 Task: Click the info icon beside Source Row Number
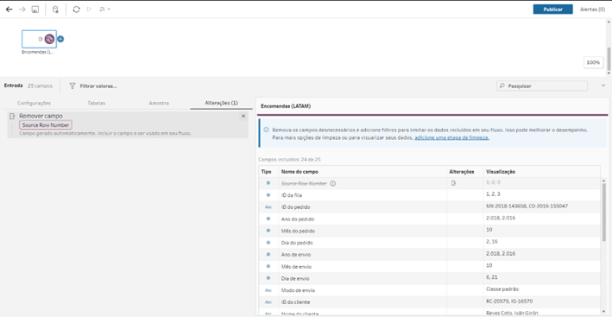click(x=332, y=183)
